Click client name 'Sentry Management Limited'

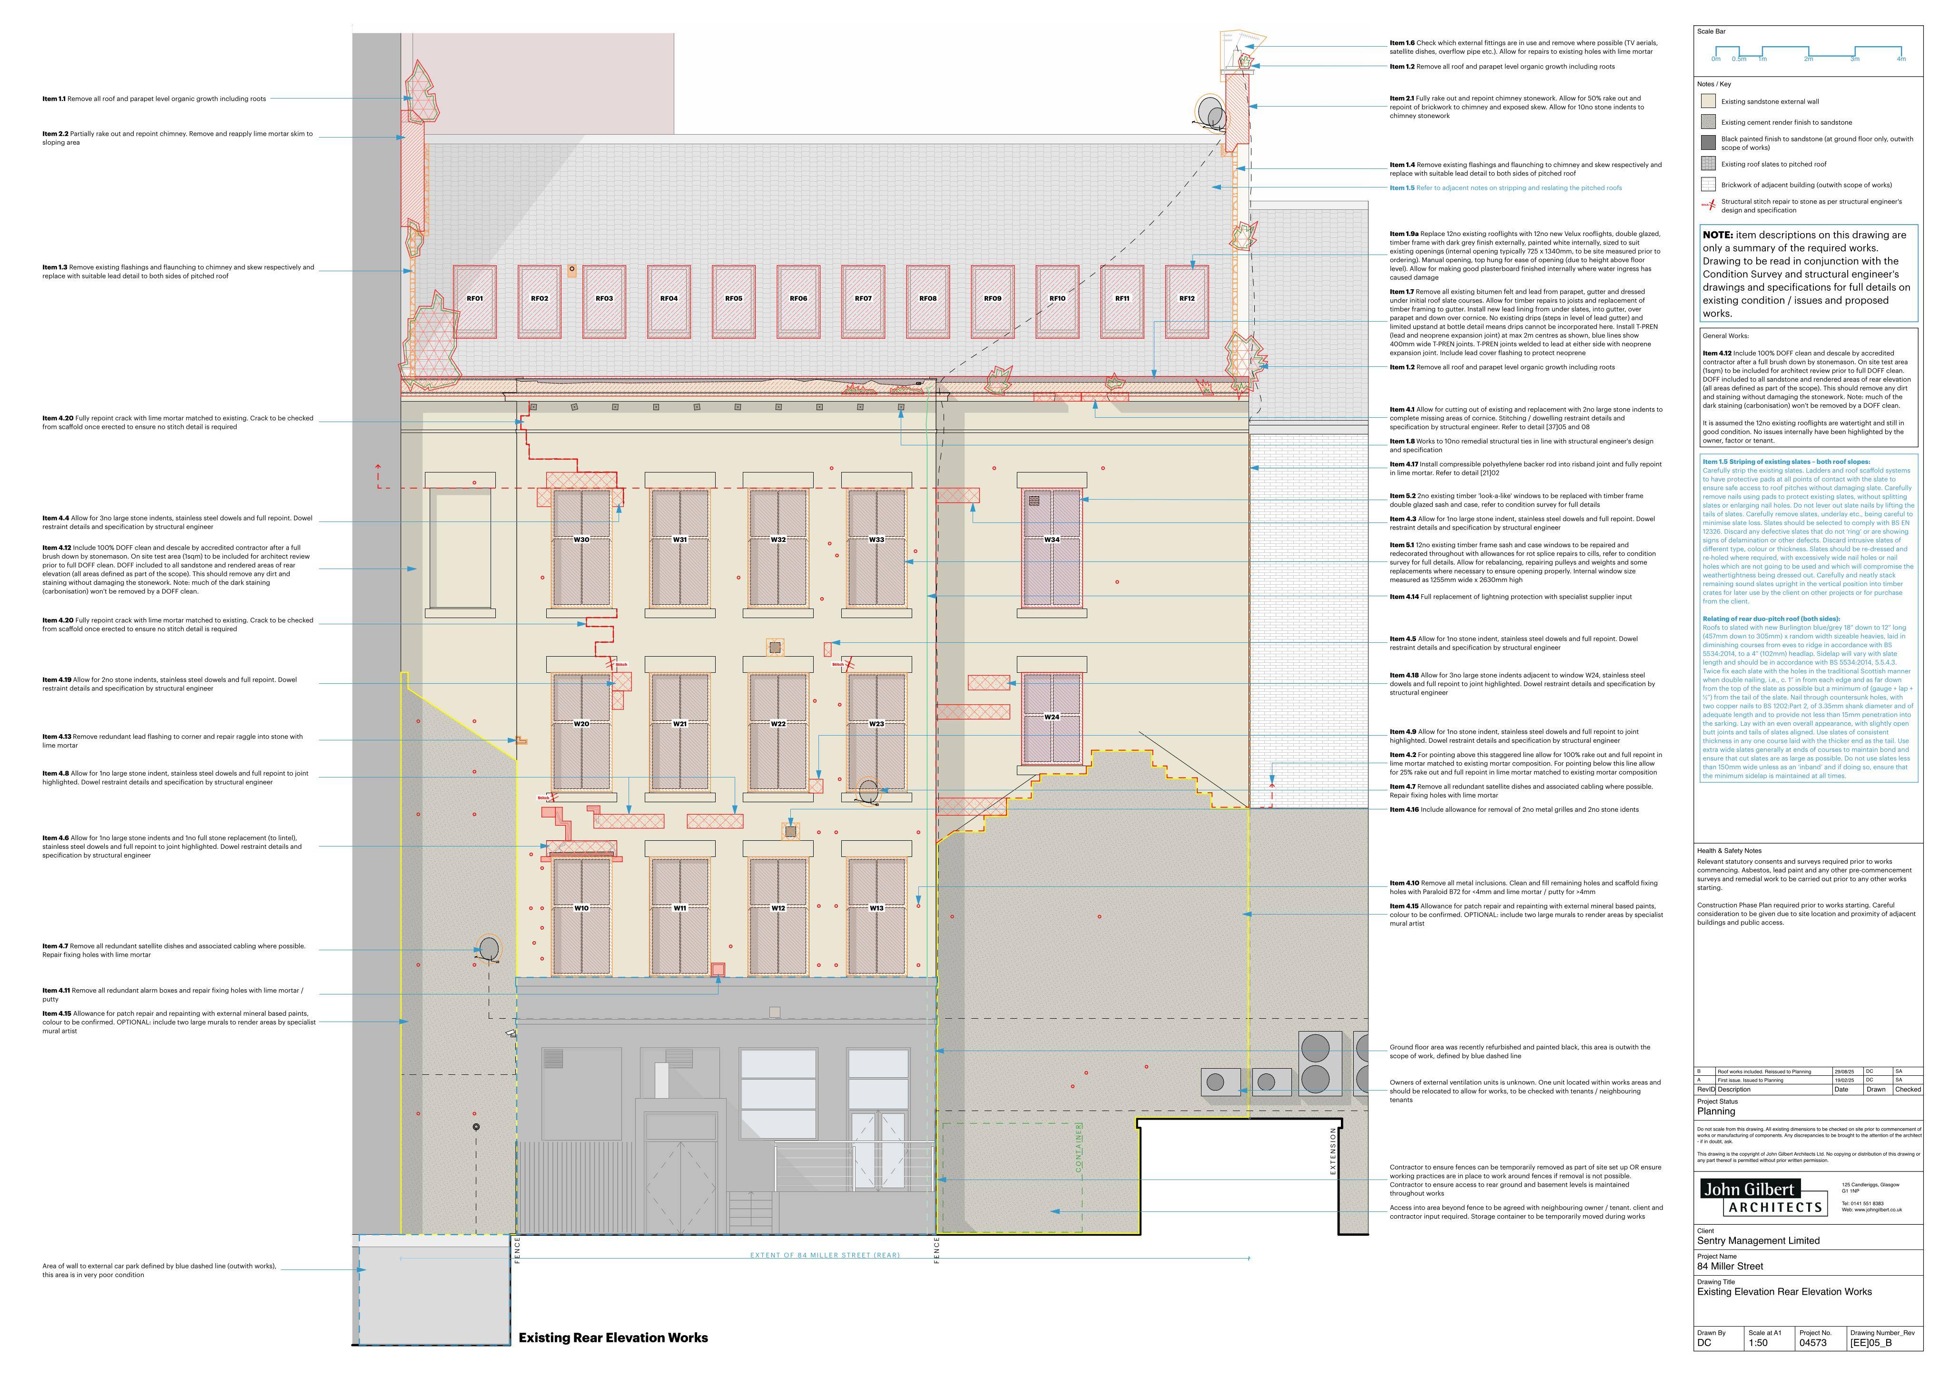pyautogui.click(x=1758, y=1240)
